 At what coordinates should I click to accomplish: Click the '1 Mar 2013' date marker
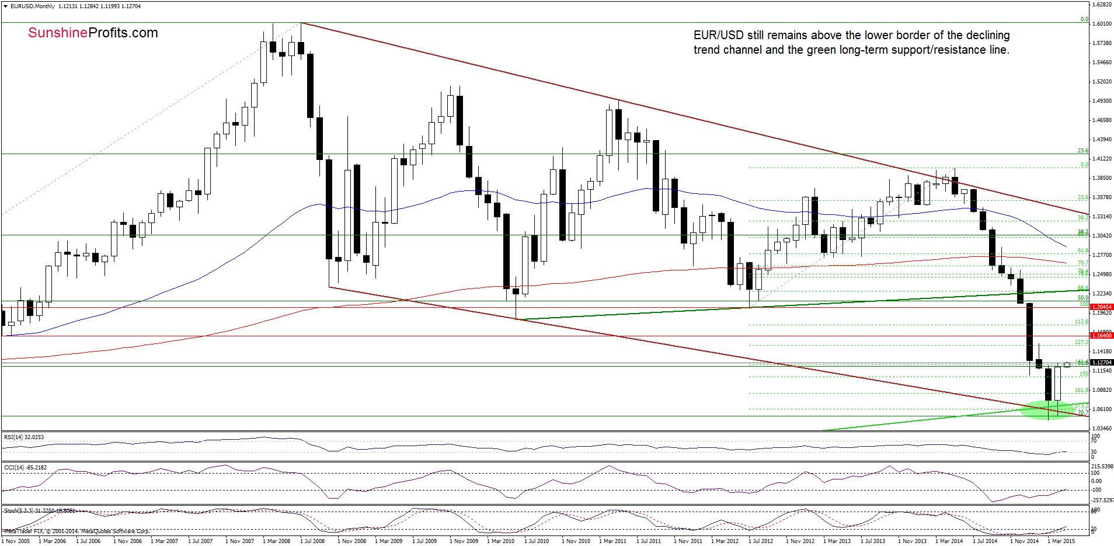[837, 541]
